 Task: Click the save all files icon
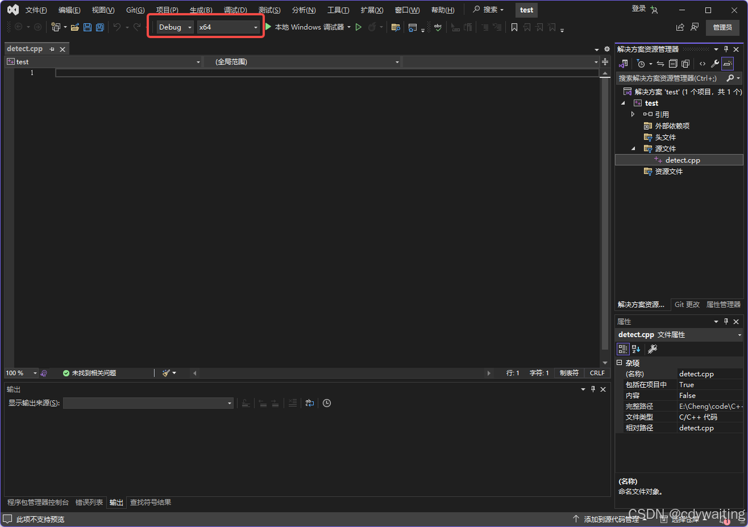click(x=99, y=26)
